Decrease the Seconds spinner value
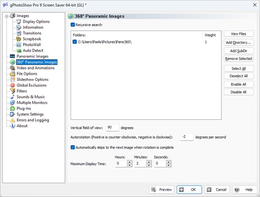Viewport: 260px width, 197px height. [169, 165]
